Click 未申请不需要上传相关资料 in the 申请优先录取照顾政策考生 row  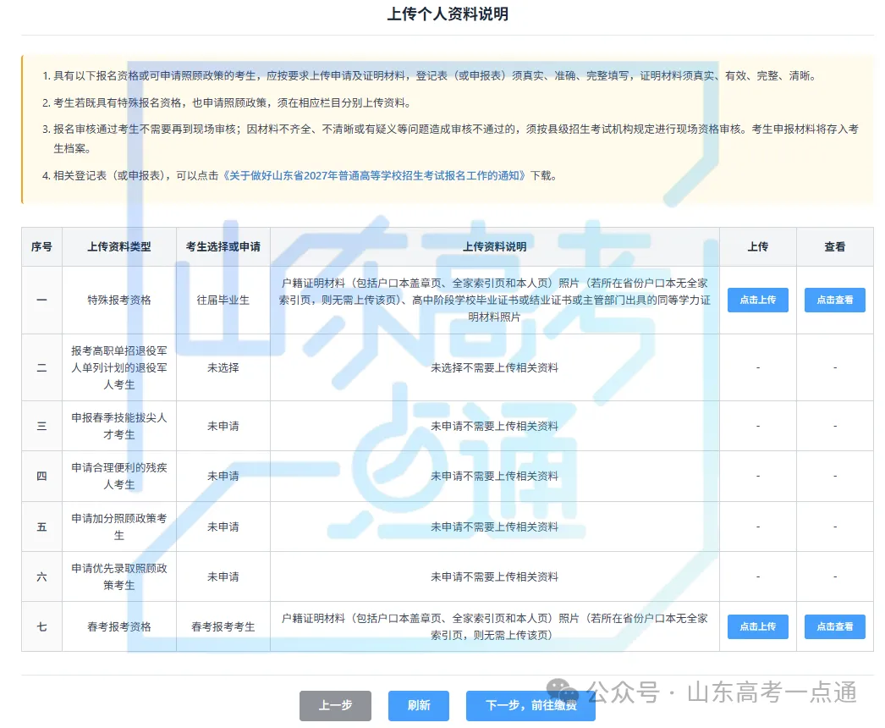tap(494, 576)
